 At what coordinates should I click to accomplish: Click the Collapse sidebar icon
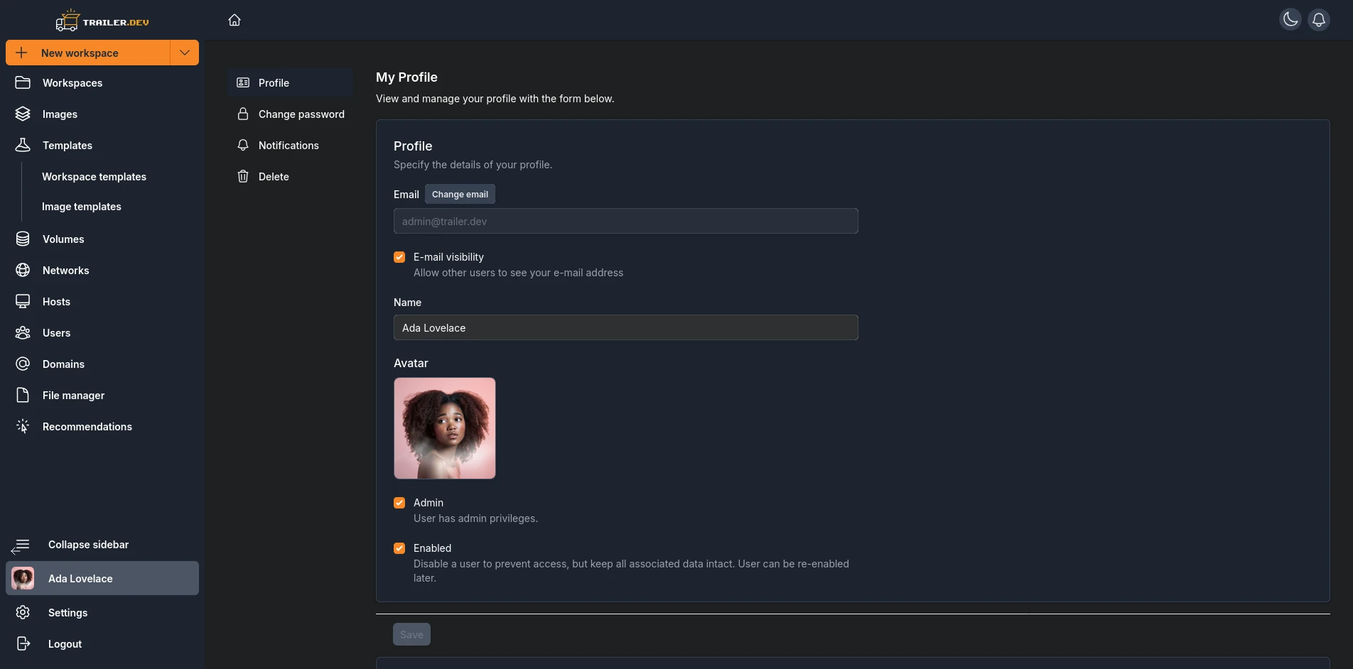click(x=21, y=545)
